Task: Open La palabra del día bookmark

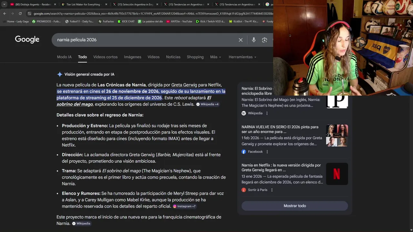Action: [150, 22]
